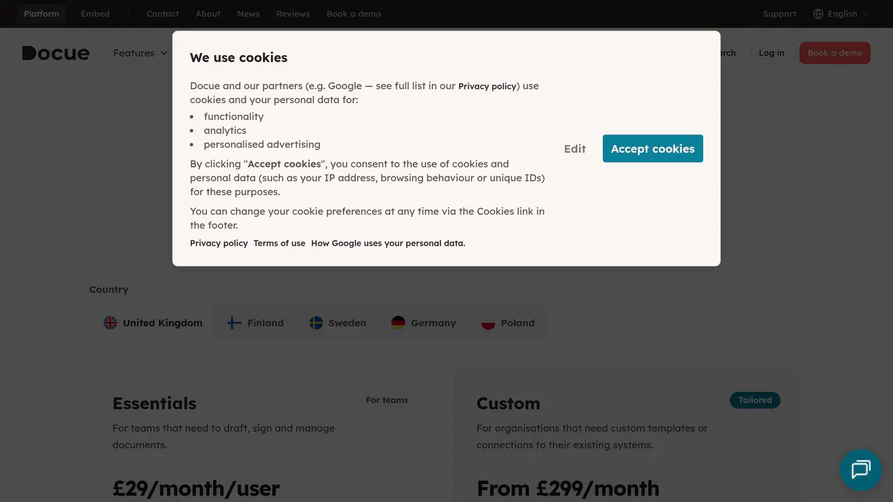Open the live chat widget icon
Viewport: 893px width, 502px height.
click(x=861, y=469)
